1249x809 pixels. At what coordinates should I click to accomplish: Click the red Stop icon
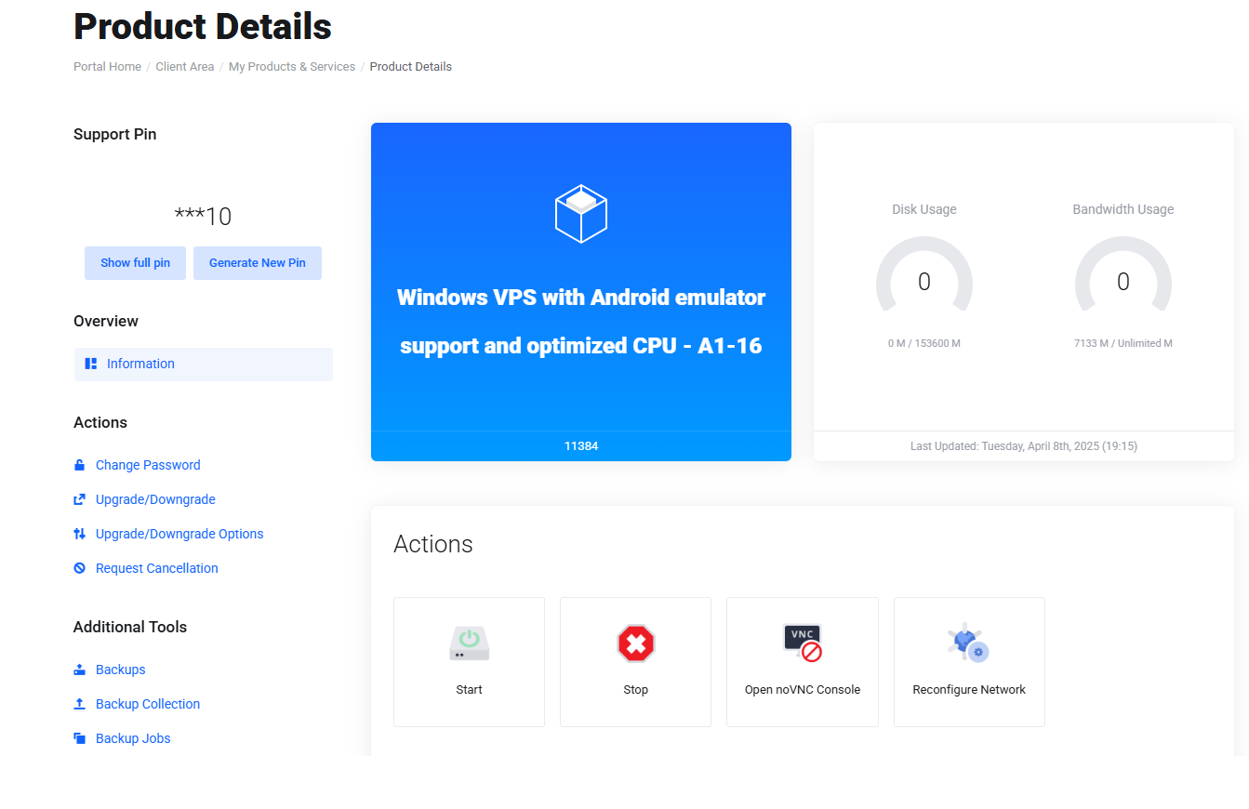pyautogui.click(x=636, y=643)
